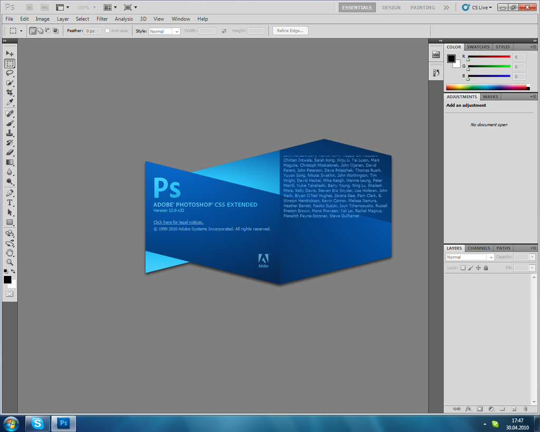Choose Subtract from selection mode
Screen dimensions: 540x432
click(47, 31)
